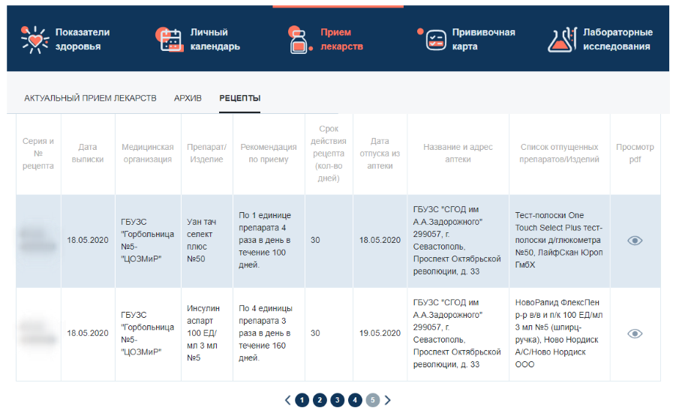The image size is (676, 416).
Task: View PDF for Инсулин аспарт prescription
Action: 635,334
